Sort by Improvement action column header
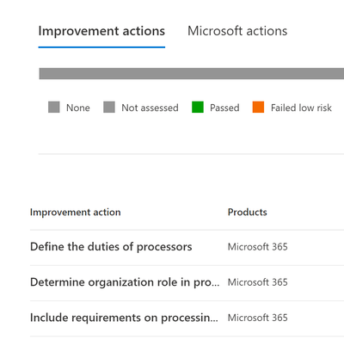Image resolution: width=344 pixels, height=346 pixels. coord(76,213)
